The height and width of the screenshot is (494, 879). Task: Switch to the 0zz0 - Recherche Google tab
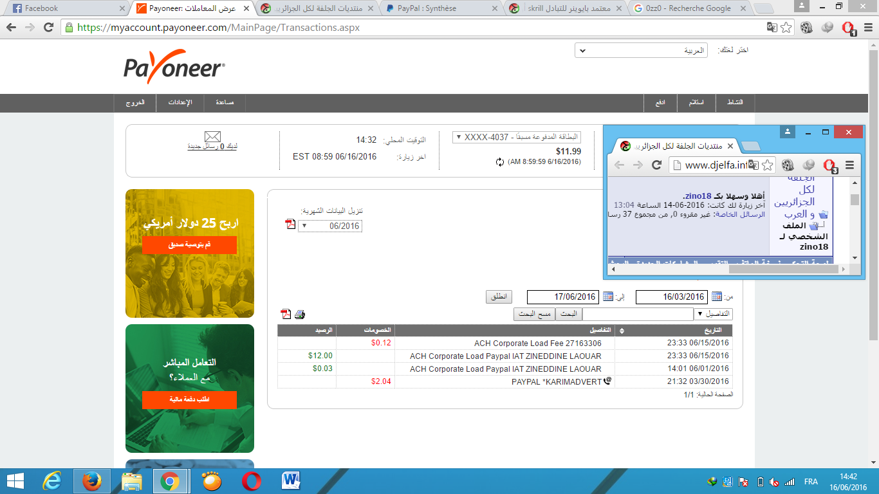point(689,8)
